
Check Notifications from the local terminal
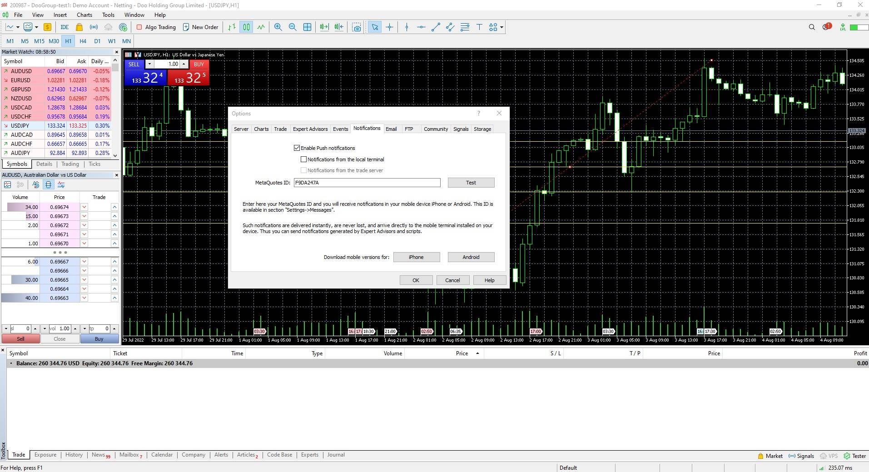(x=304, y=159)
